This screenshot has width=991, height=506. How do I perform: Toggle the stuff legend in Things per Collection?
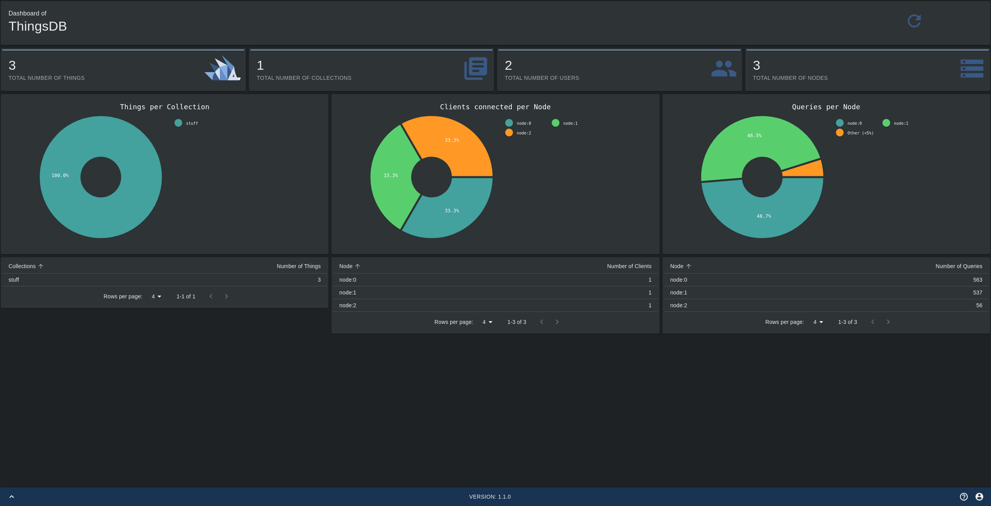pyautogui.click(x=186, y=123)
